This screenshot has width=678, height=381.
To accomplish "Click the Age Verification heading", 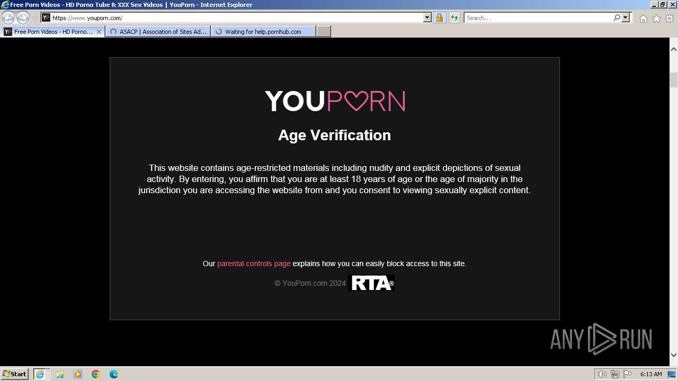I will pyautogui.click(x=335, y=135).
